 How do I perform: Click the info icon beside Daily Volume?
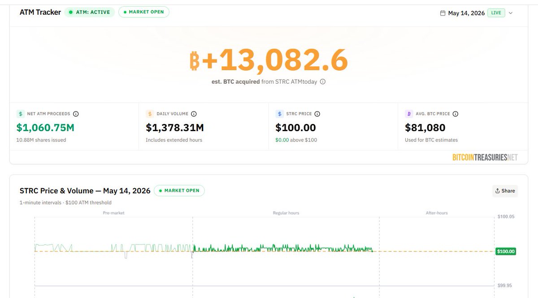(194, 114)
